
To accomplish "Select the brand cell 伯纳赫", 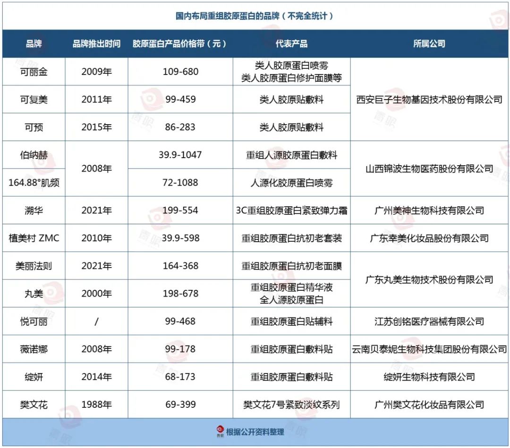I will pos(34,155).
